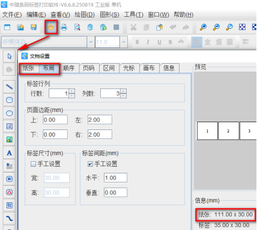Switch to the 区间 tab

(109, 69)
